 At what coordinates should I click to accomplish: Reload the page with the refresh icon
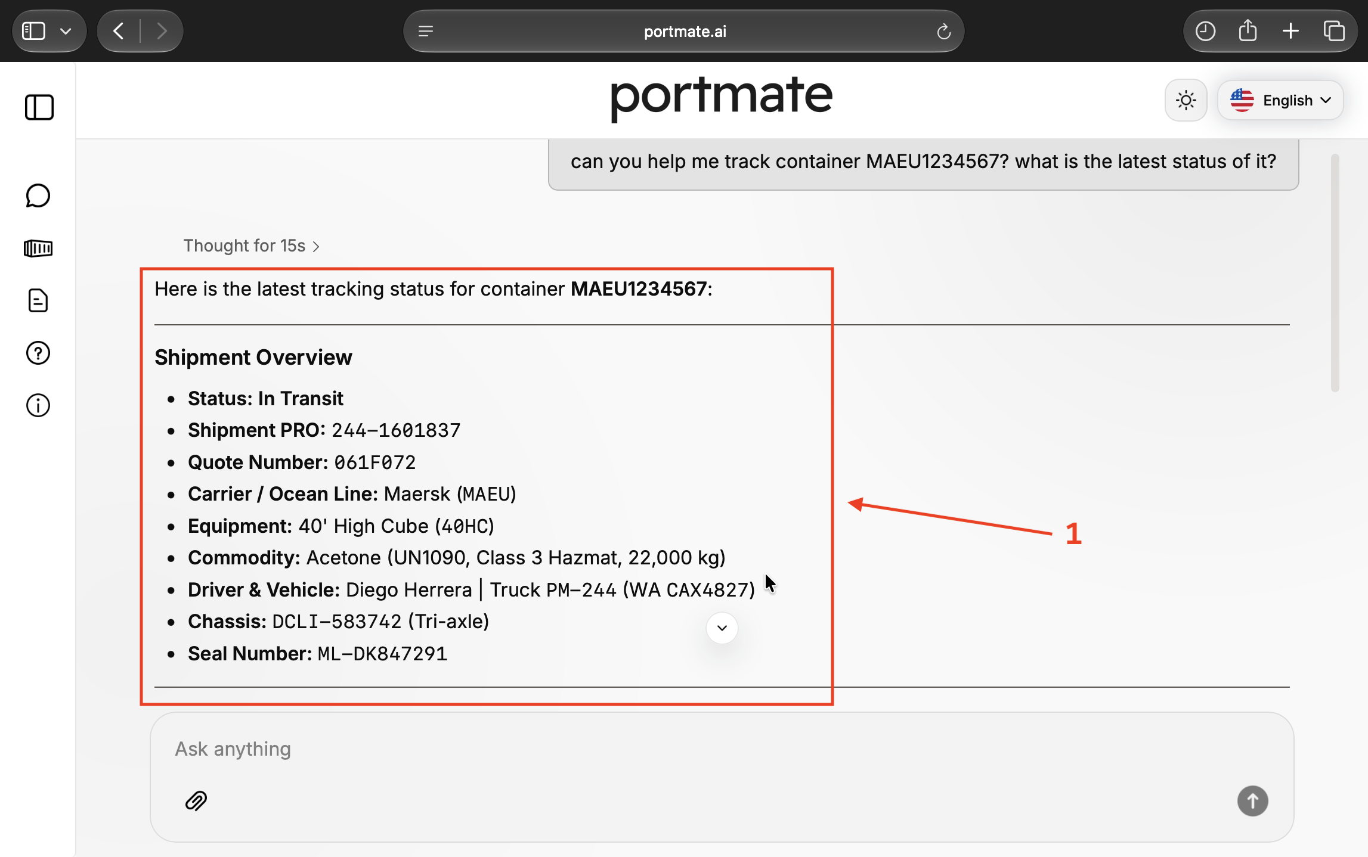point(943,31)
